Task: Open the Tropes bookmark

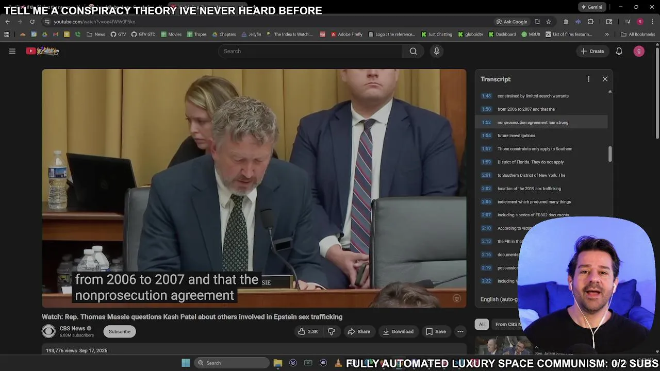Action: tap(196, 35)
